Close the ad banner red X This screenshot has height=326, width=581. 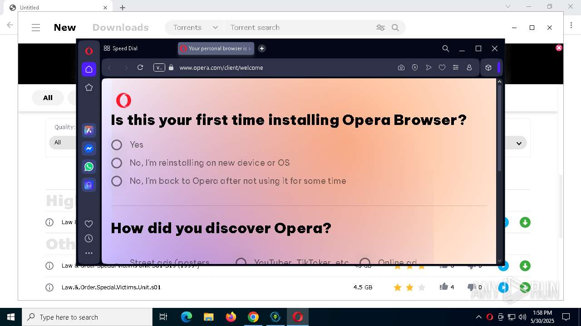(x=559, y=48)
